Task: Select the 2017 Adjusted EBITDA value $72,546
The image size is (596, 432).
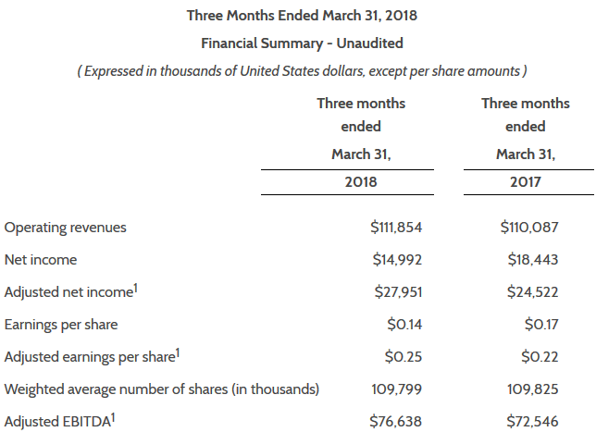Action: click(x=534, y=422)
